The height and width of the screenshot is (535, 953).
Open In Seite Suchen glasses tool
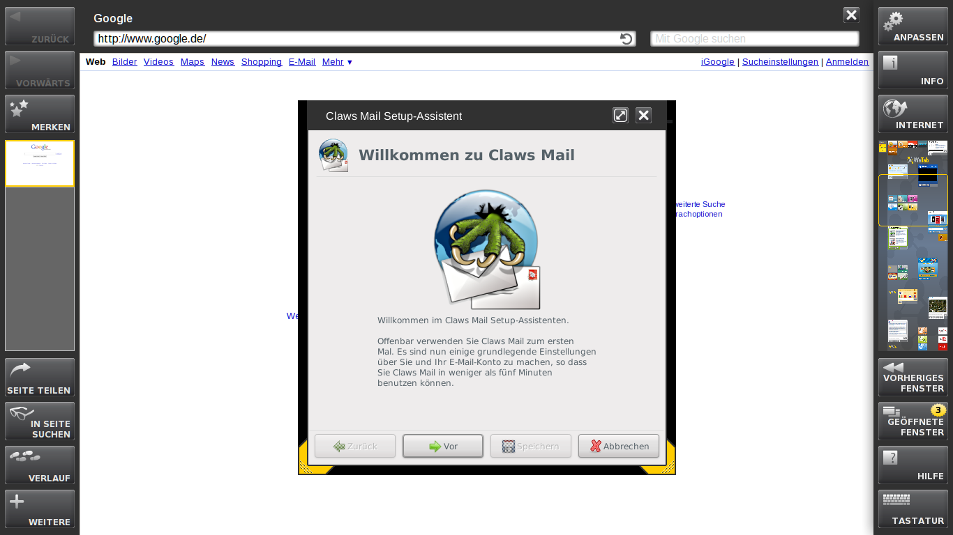tap(39, 421)
